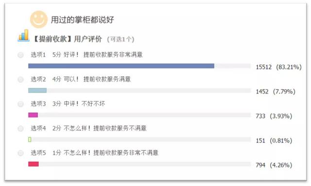311x186 pixels.
Task: Click the poll title 【提前收款】用户评价
Action: coord(67,39)
